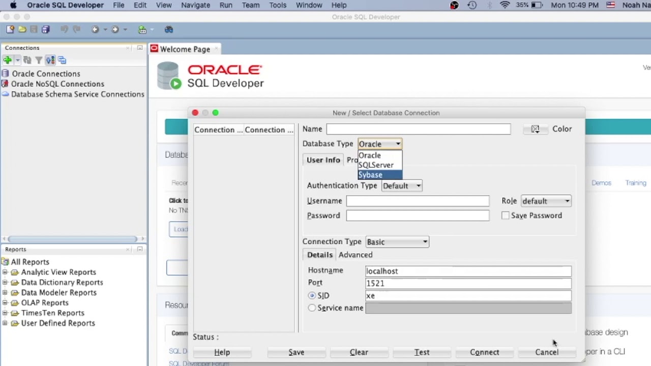Click the Clear button
Screen dimensions: 651x366
(359, 352)
